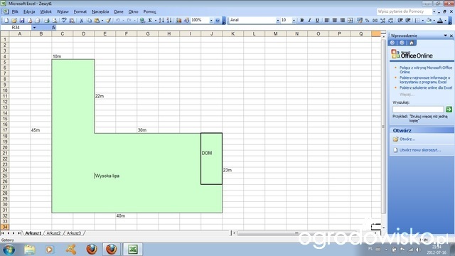
Task: Open the Narzędzia menu
Action: pos(100,11)
